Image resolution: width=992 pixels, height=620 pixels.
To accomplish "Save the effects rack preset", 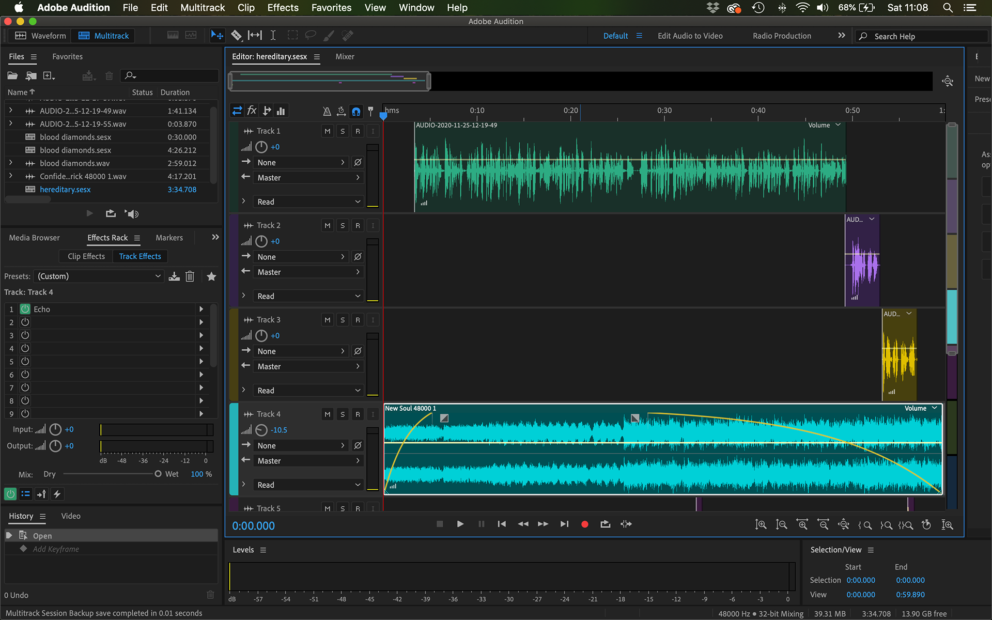I will pyautogui.click(x=174, y=276).
